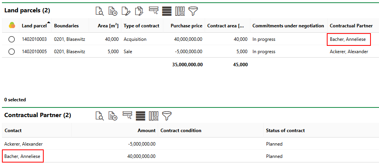The width and height of the screenshot is (379, 166).
Task: Sort by the Contact column header
Action: (x=13, y=131)
